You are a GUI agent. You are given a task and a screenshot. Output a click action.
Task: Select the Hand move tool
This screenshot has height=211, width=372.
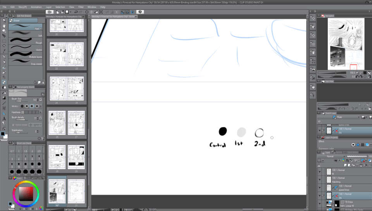[x=4, y=26]
